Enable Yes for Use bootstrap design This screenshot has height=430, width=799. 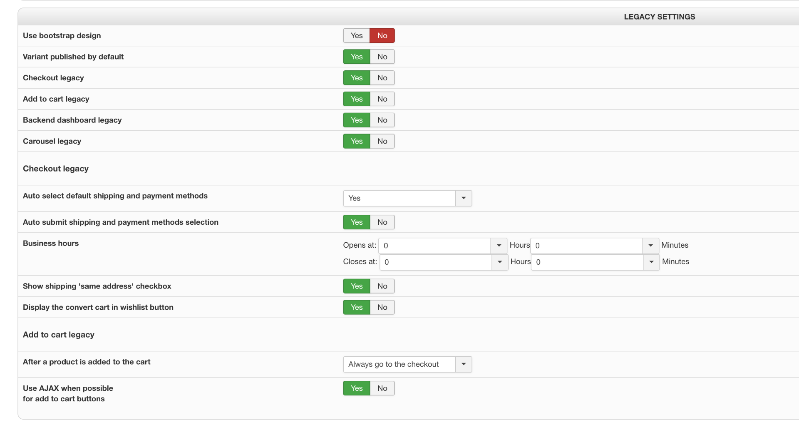(x=357, y=36)
